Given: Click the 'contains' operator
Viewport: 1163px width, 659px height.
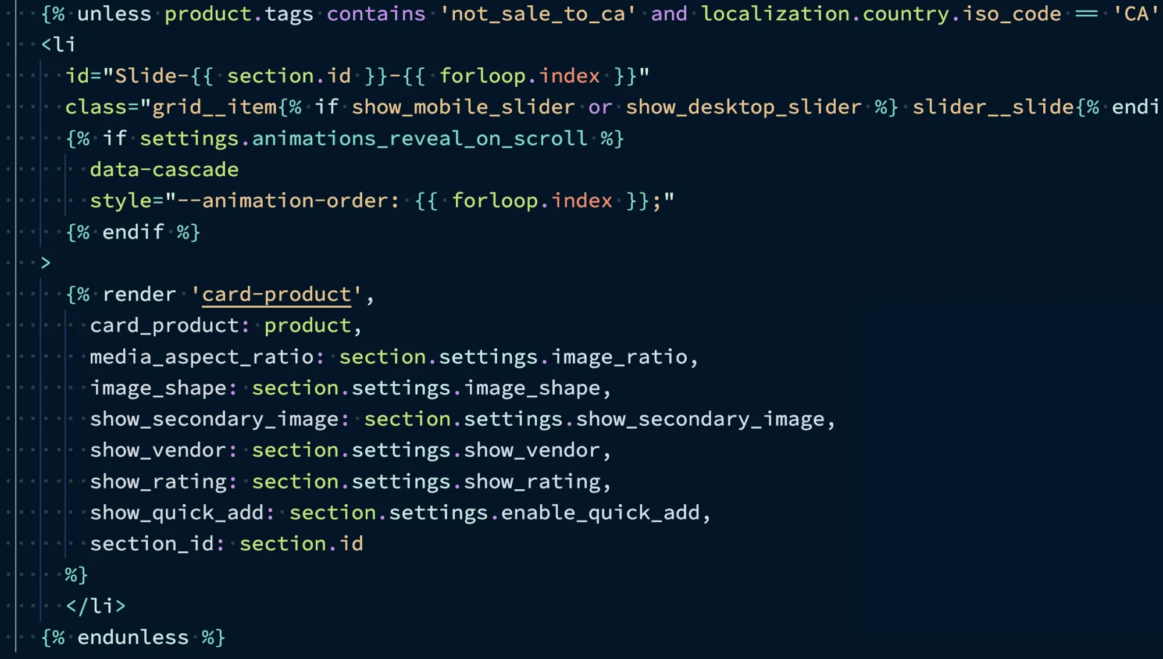Looking at the screenshot, I should [x=376, y=13].
